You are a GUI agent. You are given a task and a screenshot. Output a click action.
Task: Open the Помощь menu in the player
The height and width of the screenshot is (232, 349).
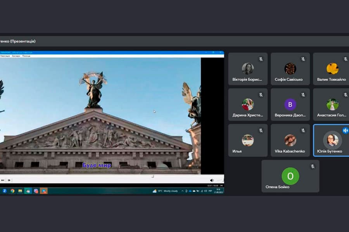tap(26, 56)
